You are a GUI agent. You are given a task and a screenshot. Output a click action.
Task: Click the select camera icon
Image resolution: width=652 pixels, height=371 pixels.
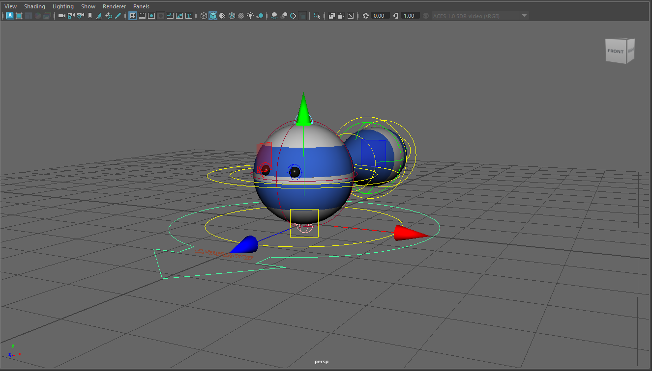61,16
